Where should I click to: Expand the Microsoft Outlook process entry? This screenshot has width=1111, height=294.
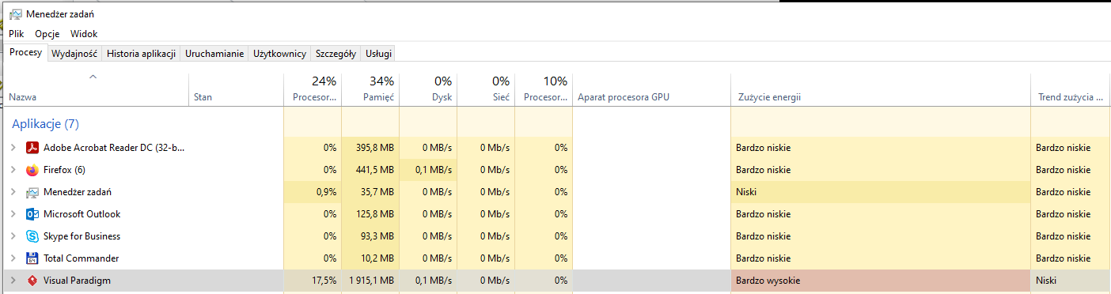tap(13, 214)
